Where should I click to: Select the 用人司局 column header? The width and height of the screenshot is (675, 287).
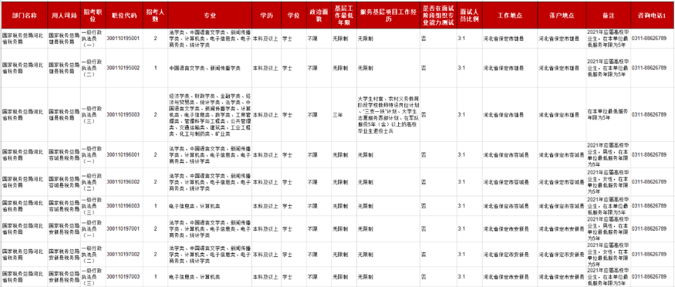point(64,15)
